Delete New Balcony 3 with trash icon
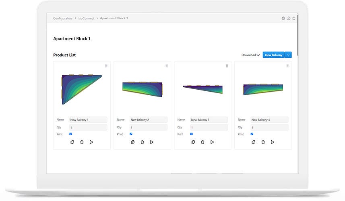The height and width of the screenshot is (201, 345). click(202, 142)
